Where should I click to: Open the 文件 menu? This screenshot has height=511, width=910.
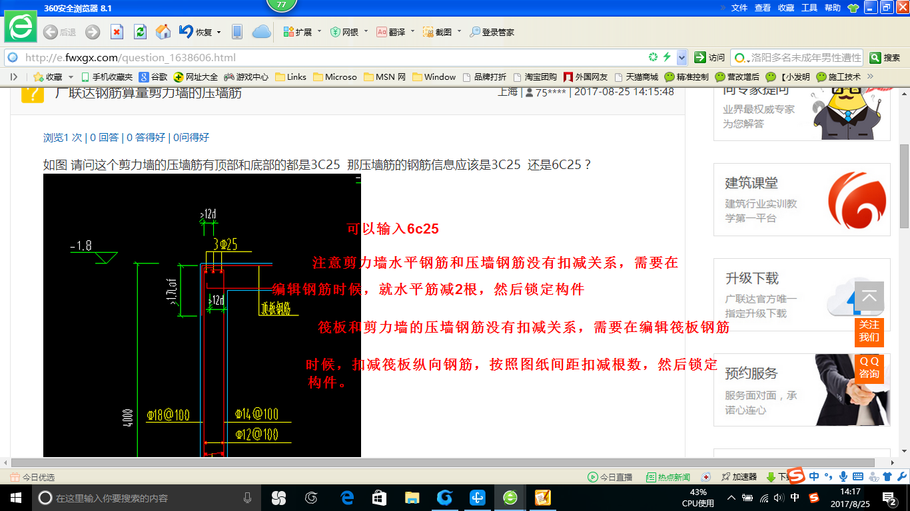point(739,8)
